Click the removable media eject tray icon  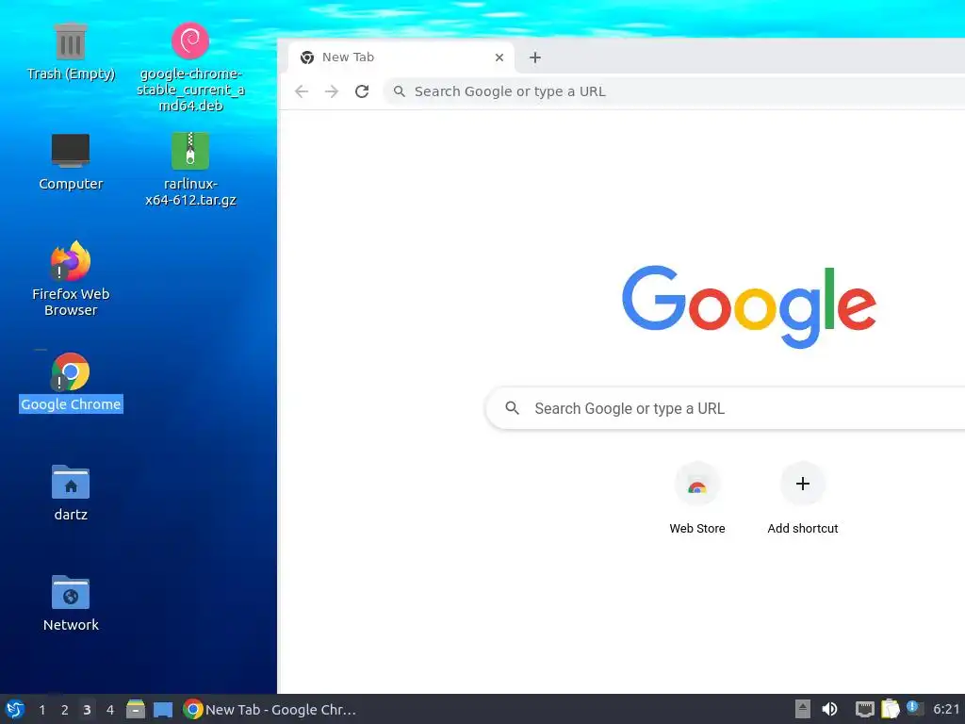point(803,709)
